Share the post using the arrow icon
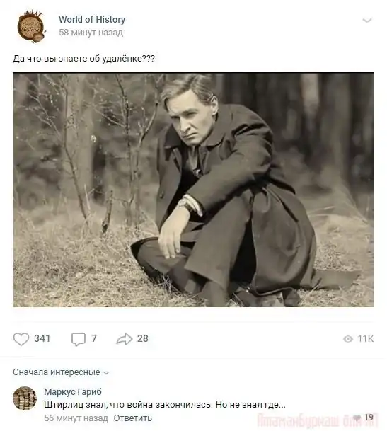387x431 pixels. [x=125, y=339]
